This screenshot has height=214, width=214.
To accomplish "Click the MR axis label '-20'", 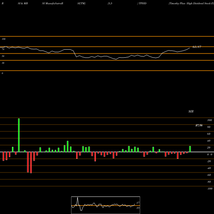I will coord(209,161).
